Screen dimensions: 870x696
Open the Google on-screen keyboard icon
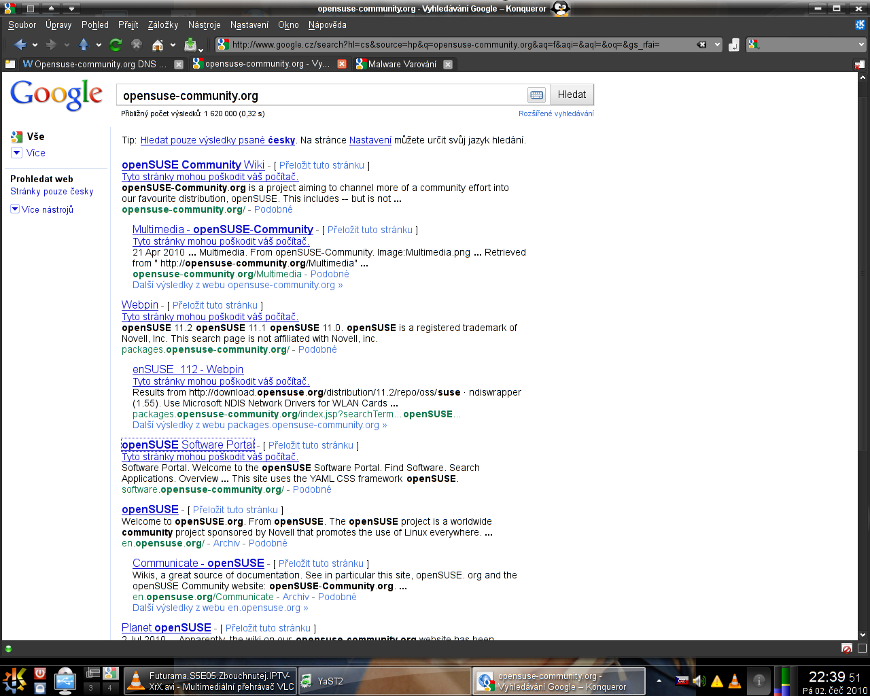(x=537, y=95)
